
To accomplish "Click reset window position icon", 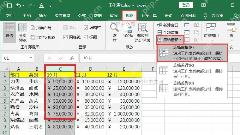I will point(197,40).
